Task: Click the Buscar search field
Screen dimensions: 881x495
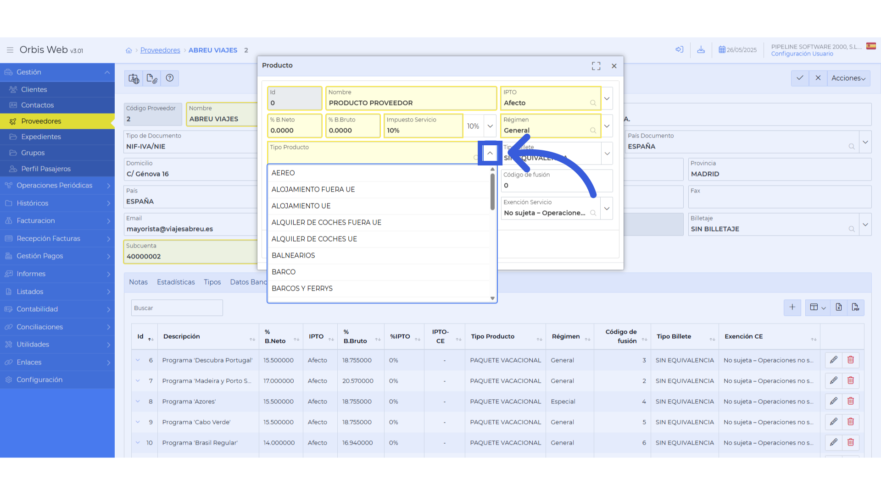Action: (177, 308)
